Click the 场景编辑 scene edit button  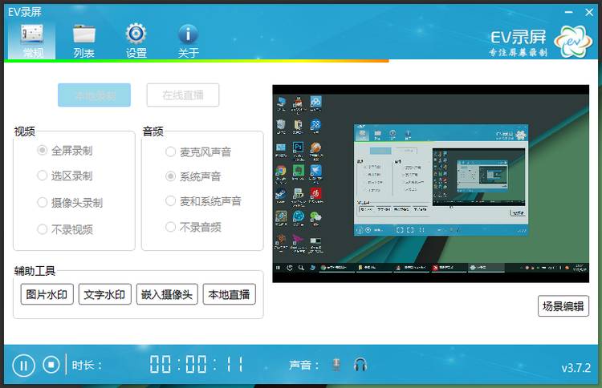pos(563,306)
